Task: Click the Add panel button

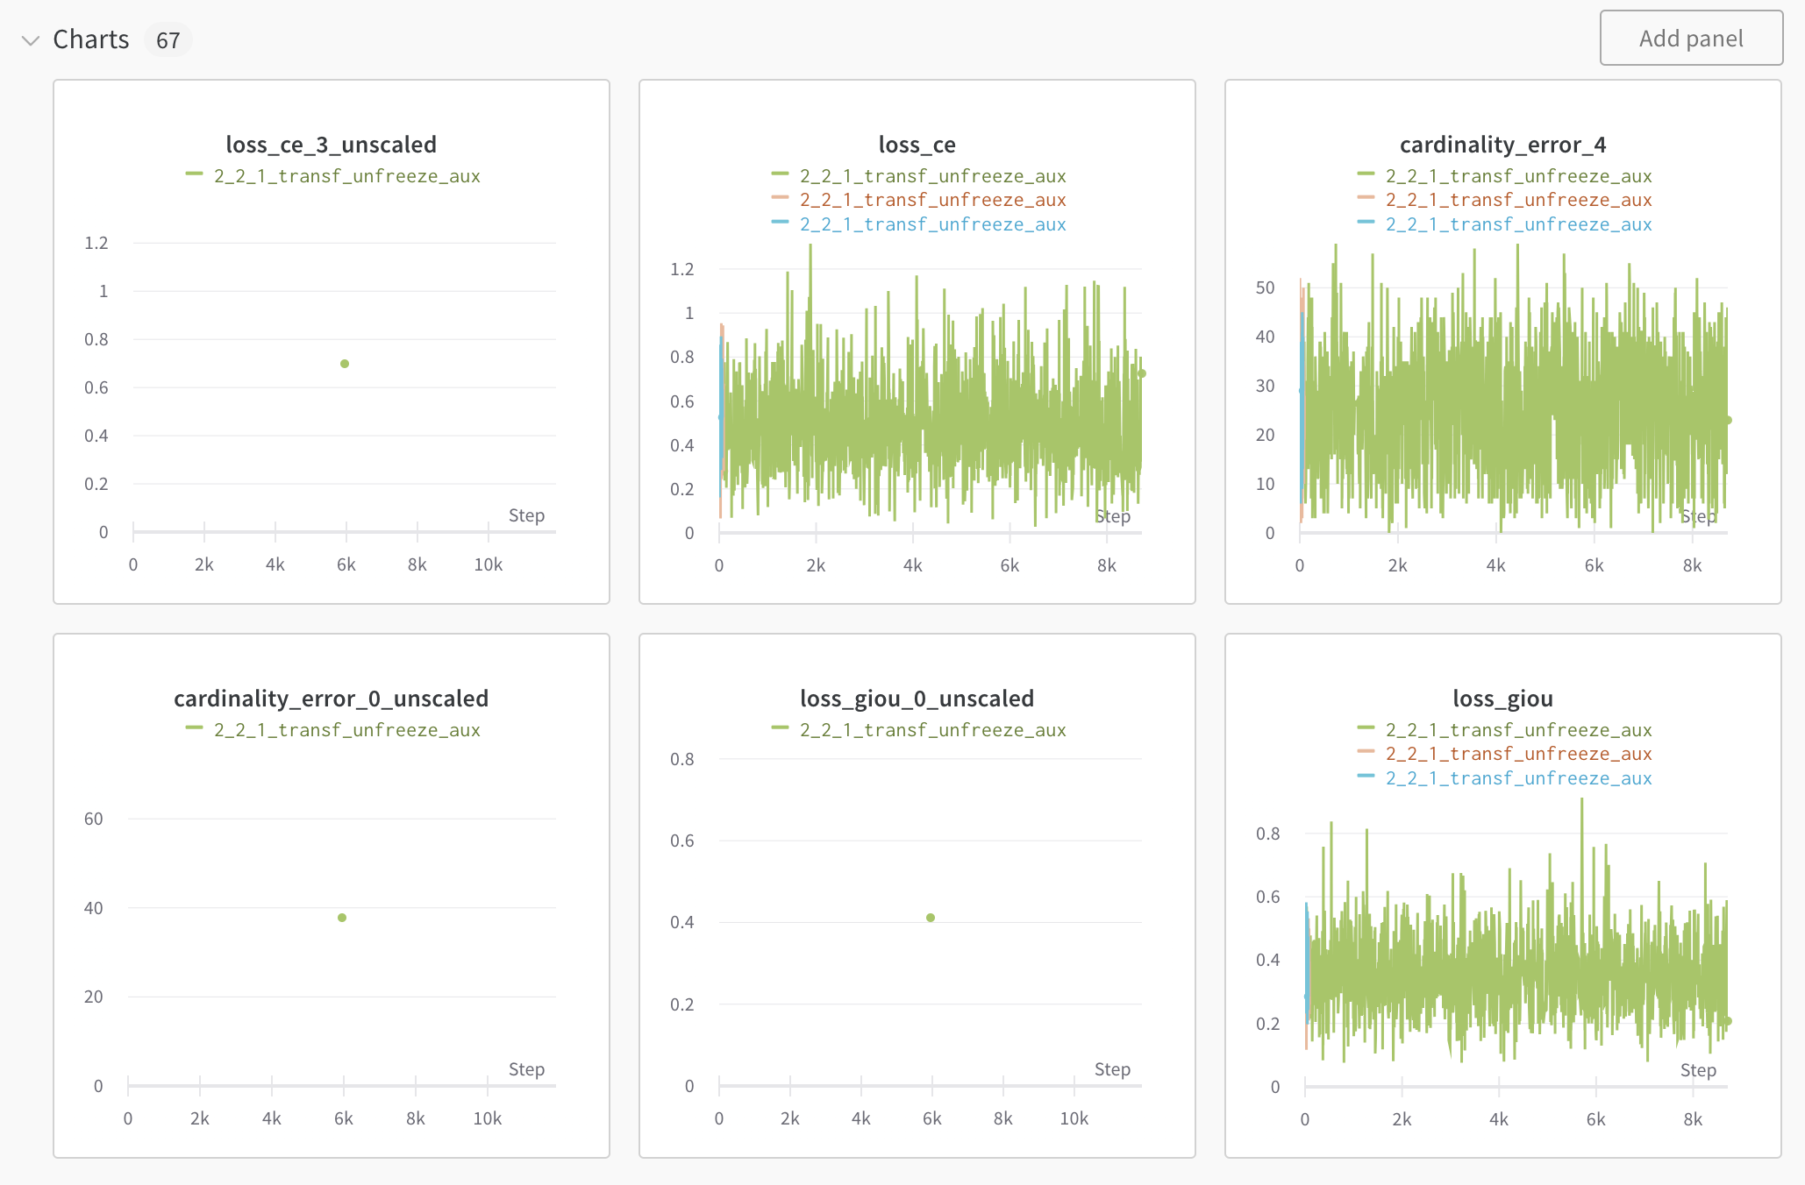Action: 1690,39
